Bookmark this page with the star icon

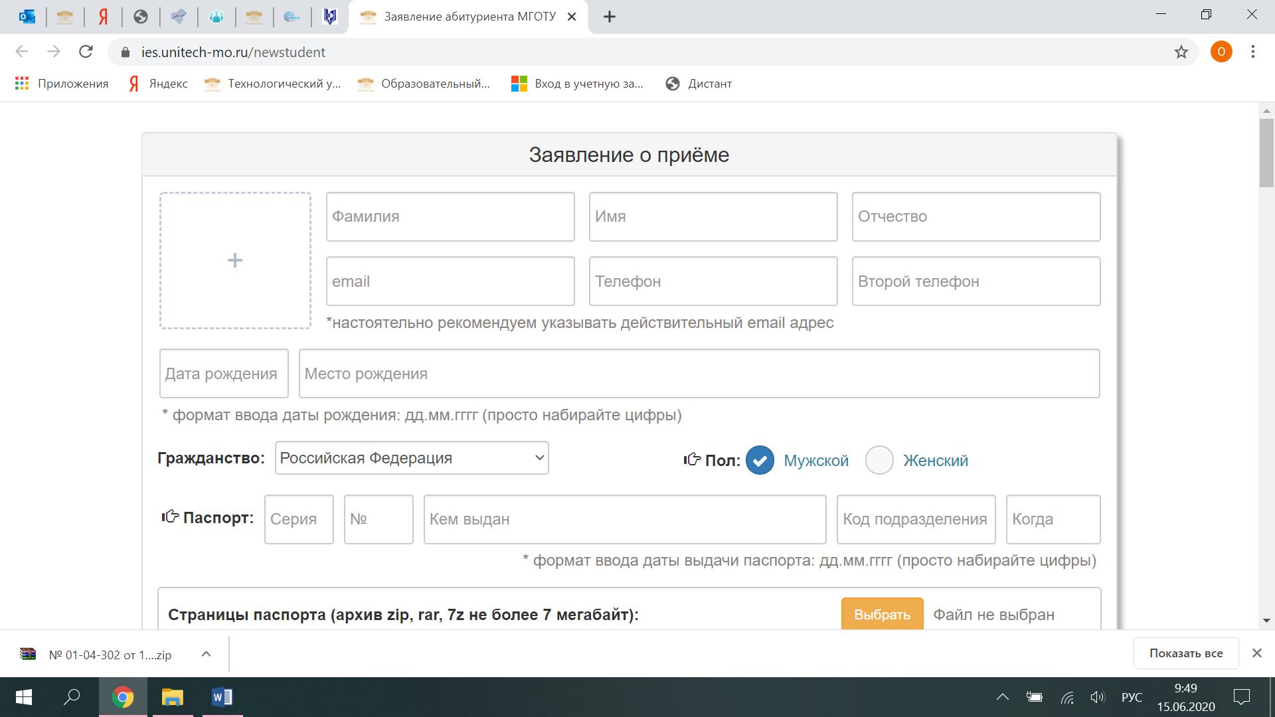coord(1181,52)
